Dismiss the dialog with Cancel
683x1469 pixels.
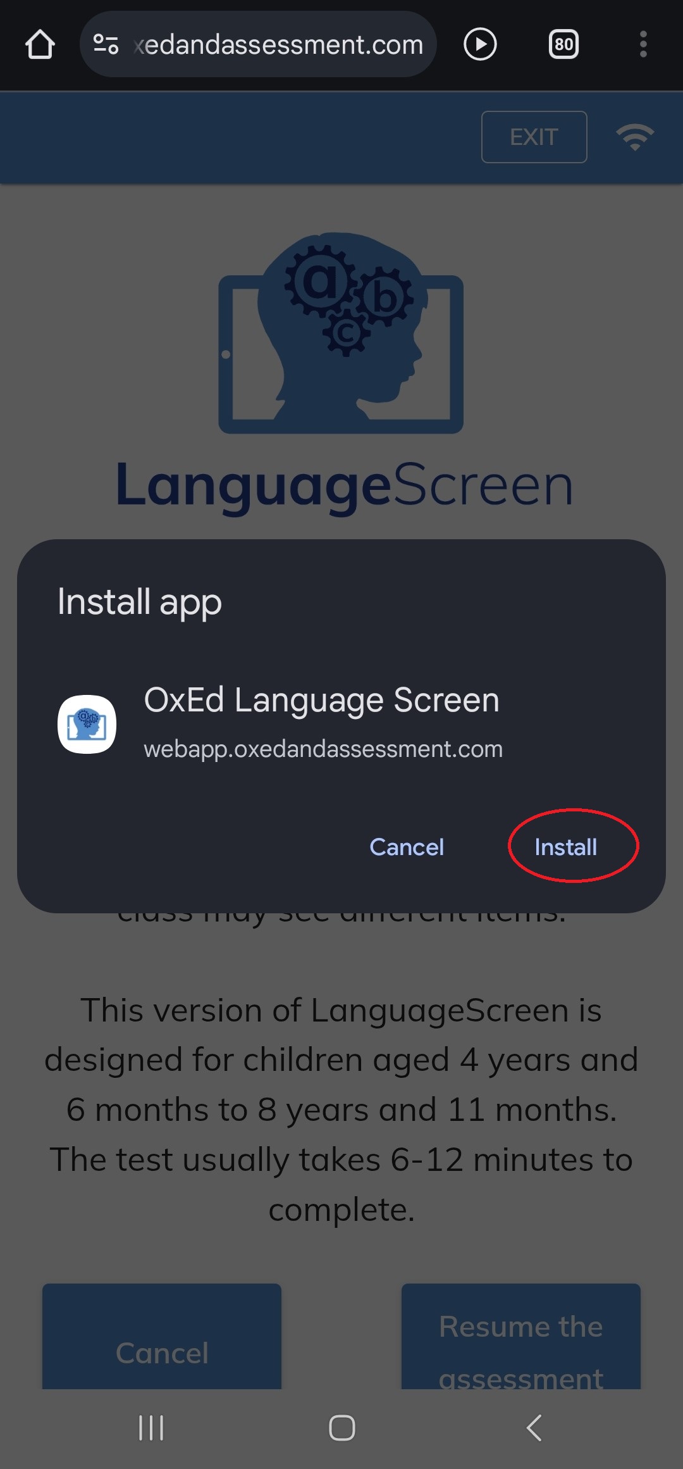407,847
